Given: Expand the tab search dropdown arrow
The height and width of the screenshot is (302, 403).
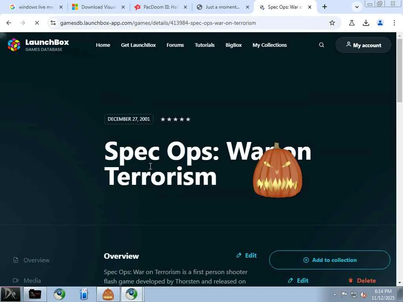Looking at the screenshot, I should [357, 7].
